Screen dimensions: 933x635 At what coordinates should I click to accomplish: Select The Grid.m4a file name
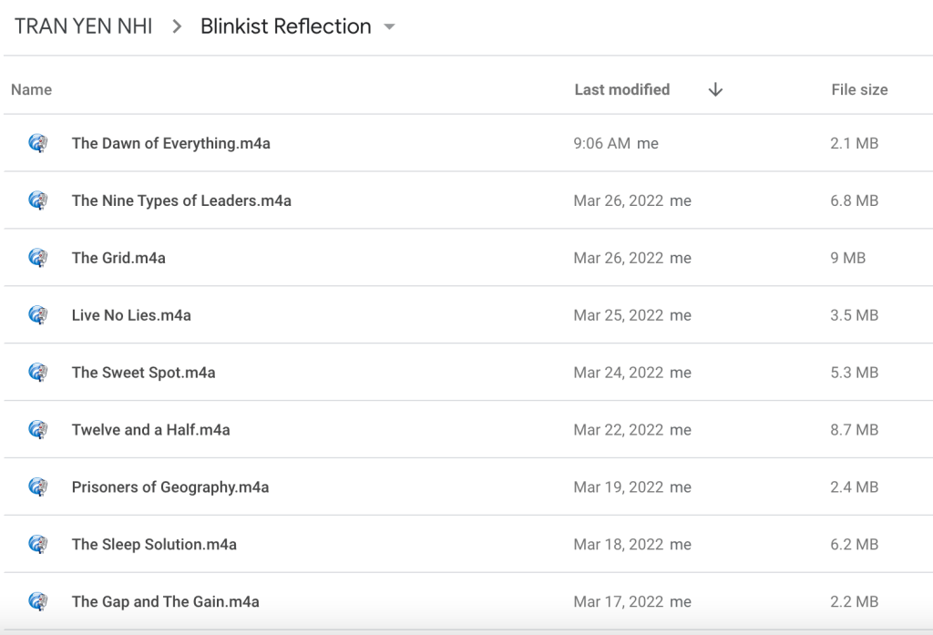pyautogui.click(x=118, y=258)
